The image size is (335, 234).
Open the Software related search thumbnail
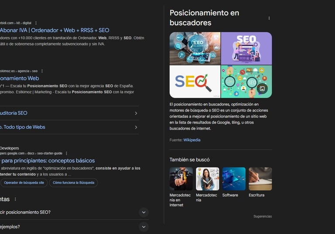(234, 179)
